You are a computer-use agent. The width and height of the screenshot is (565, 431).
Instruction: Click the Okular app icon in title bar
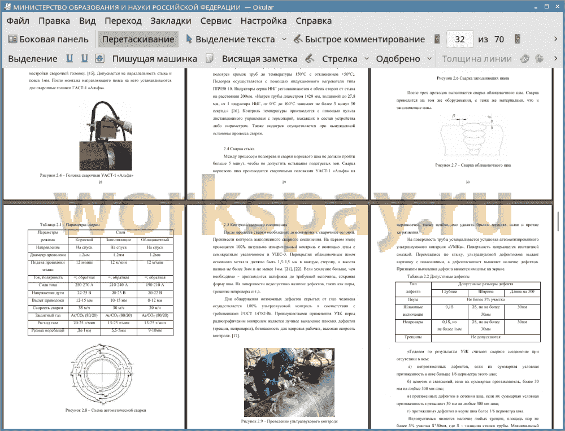[x=7, y=6]
